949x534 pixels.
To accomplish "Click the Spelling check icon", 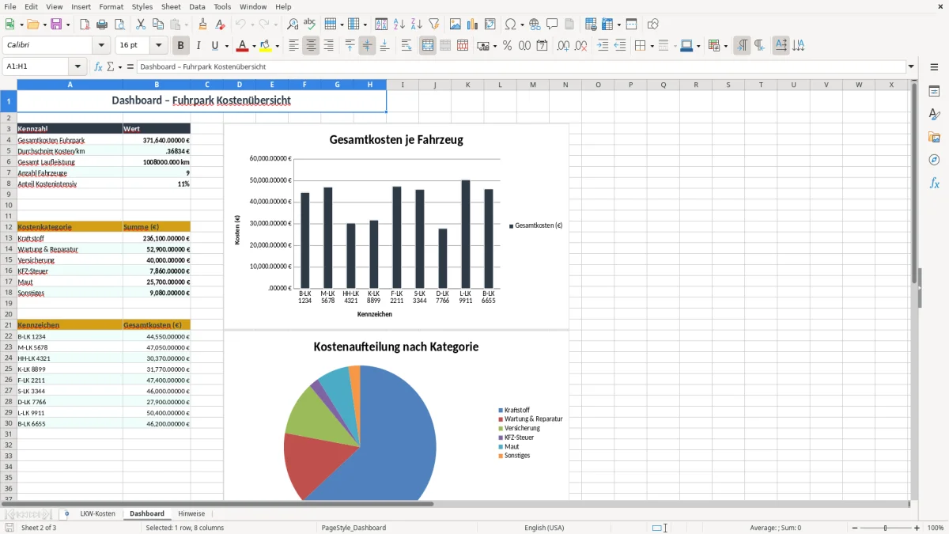I will pyautogui.click(x=309, y=25).
